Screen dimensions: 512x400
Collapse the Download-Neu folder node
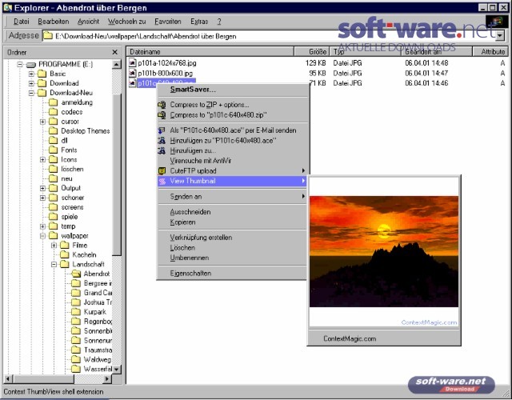pyautogui.click(x=31, y=93)
